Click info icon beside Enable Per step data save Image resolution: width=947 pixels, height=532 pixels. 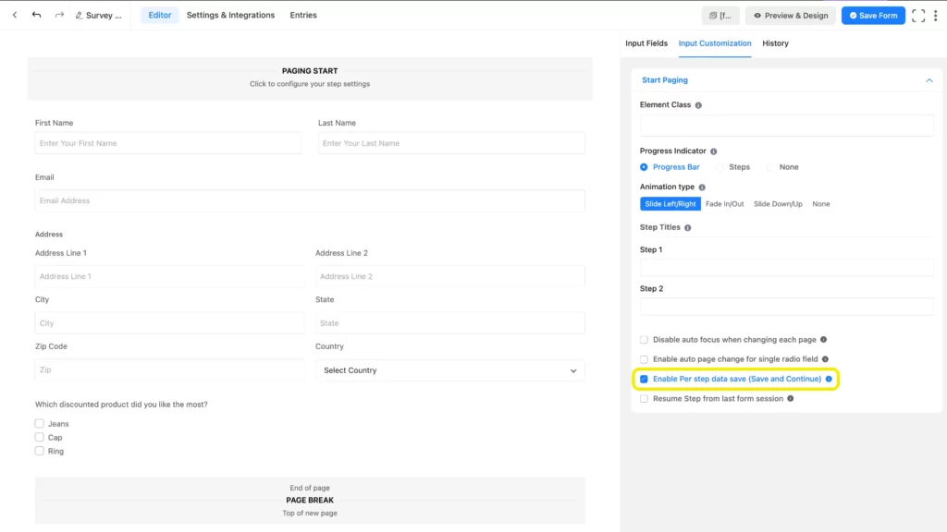click(x=829, y=379)
